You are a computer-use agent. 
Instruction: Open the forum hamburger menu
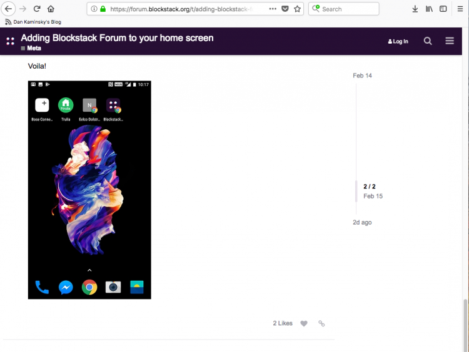point(450,41)
